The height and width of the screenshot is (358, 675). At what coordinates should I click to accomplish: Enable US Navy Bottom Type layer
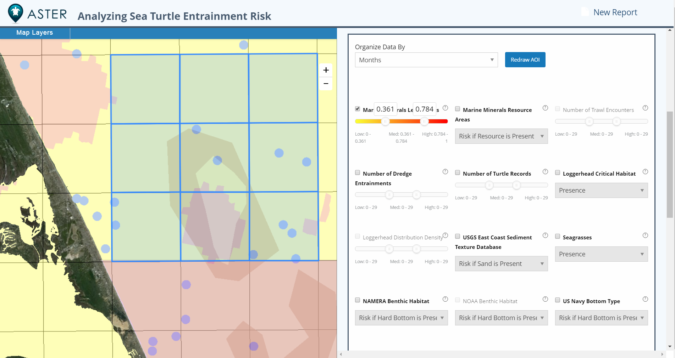pyautogui.click(x=558, y=300)
